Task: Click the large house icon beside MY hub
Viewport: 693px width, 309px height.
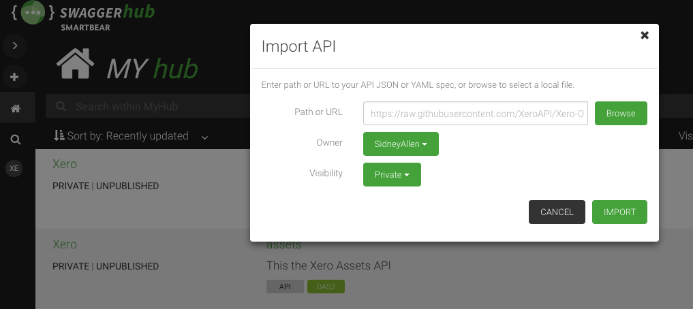Action: click(76, 63)
